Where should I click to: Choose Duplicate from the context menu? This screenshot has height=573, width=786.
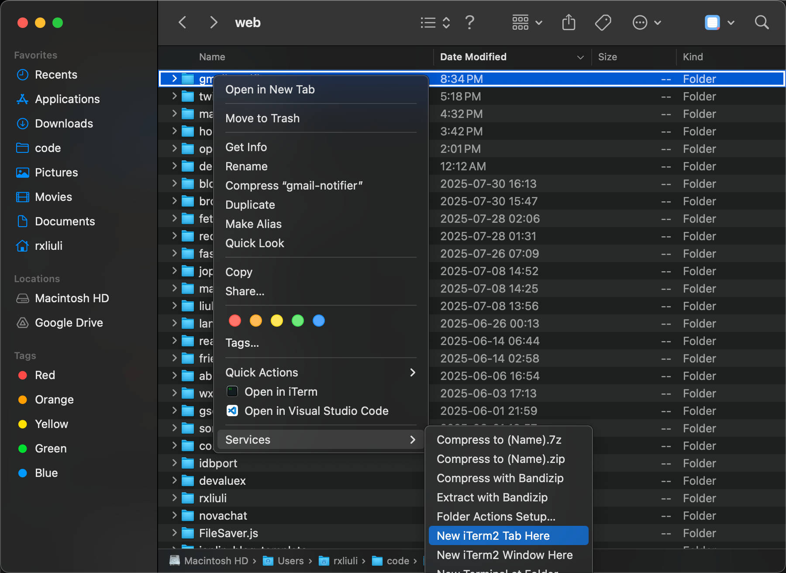321,205
